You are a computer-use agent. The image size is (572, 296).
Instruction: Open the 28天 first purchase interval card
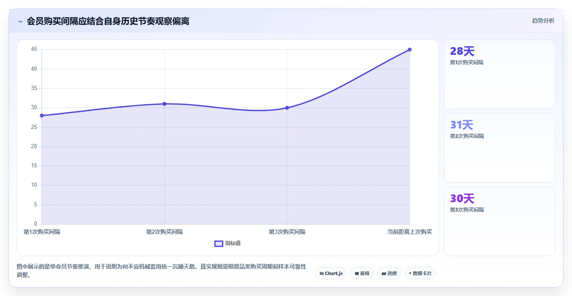[x=500, y=74]
